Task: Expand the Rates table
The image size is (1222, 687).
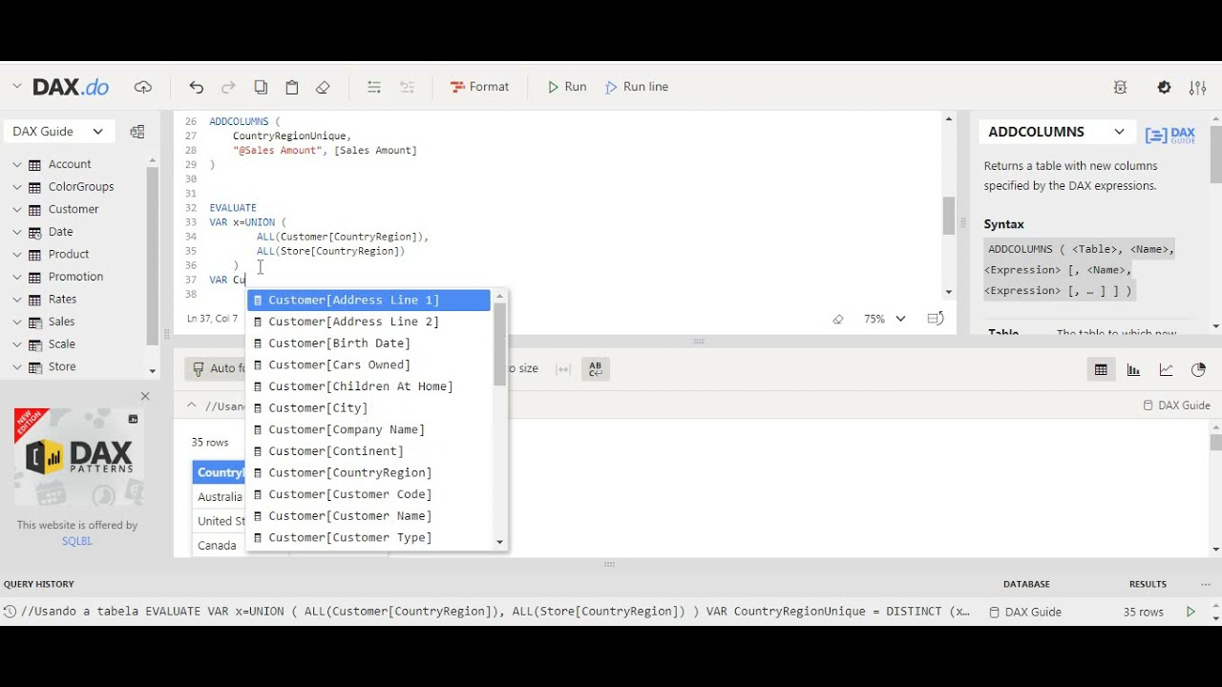Action: [x=16, y=300]
